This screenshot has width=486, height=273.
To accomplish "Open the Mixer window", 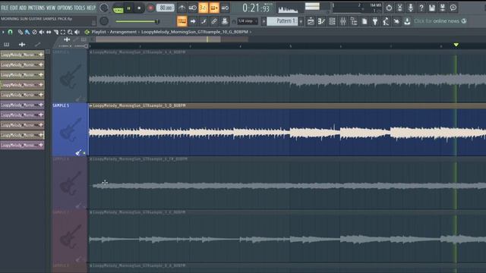I will 343,21.
